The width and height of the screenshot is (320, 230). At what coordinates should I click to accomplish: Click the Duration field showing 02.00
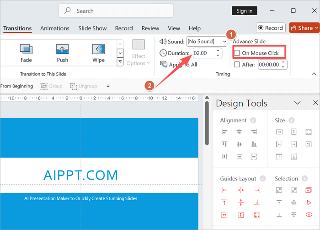click(x=208, y=53)
